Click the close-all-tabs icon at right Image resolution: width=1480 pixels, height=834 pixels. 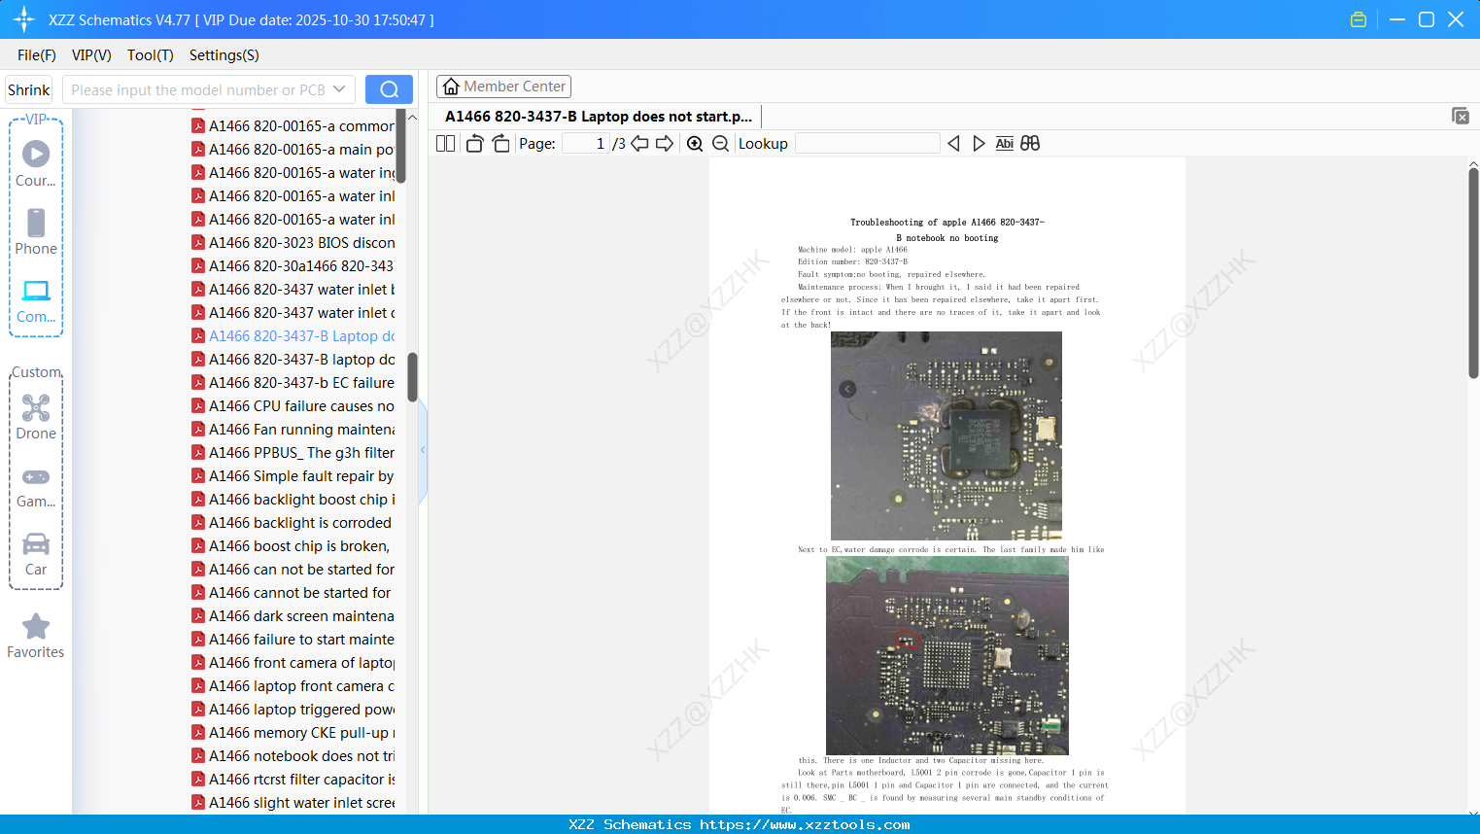pos(1461,116)
